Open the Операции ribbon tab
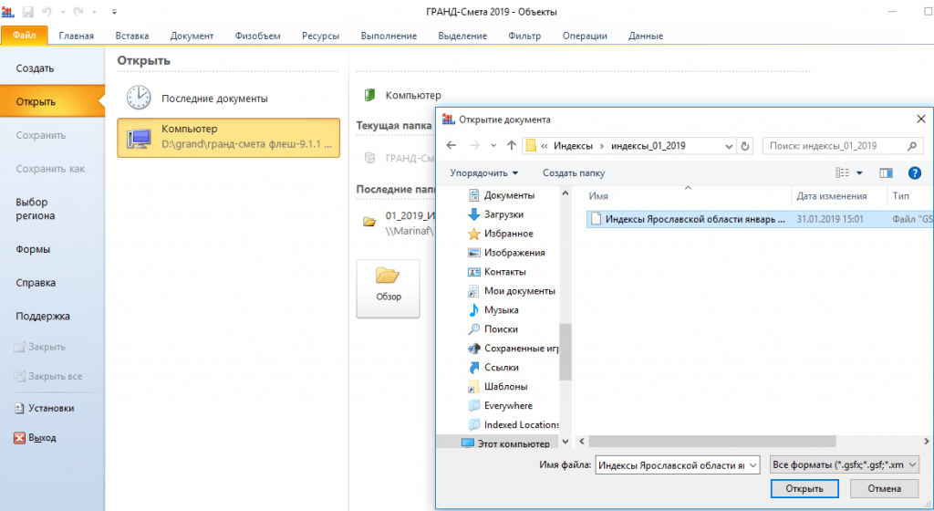This screenshot has width=934, height=511. tap(585, 36)
